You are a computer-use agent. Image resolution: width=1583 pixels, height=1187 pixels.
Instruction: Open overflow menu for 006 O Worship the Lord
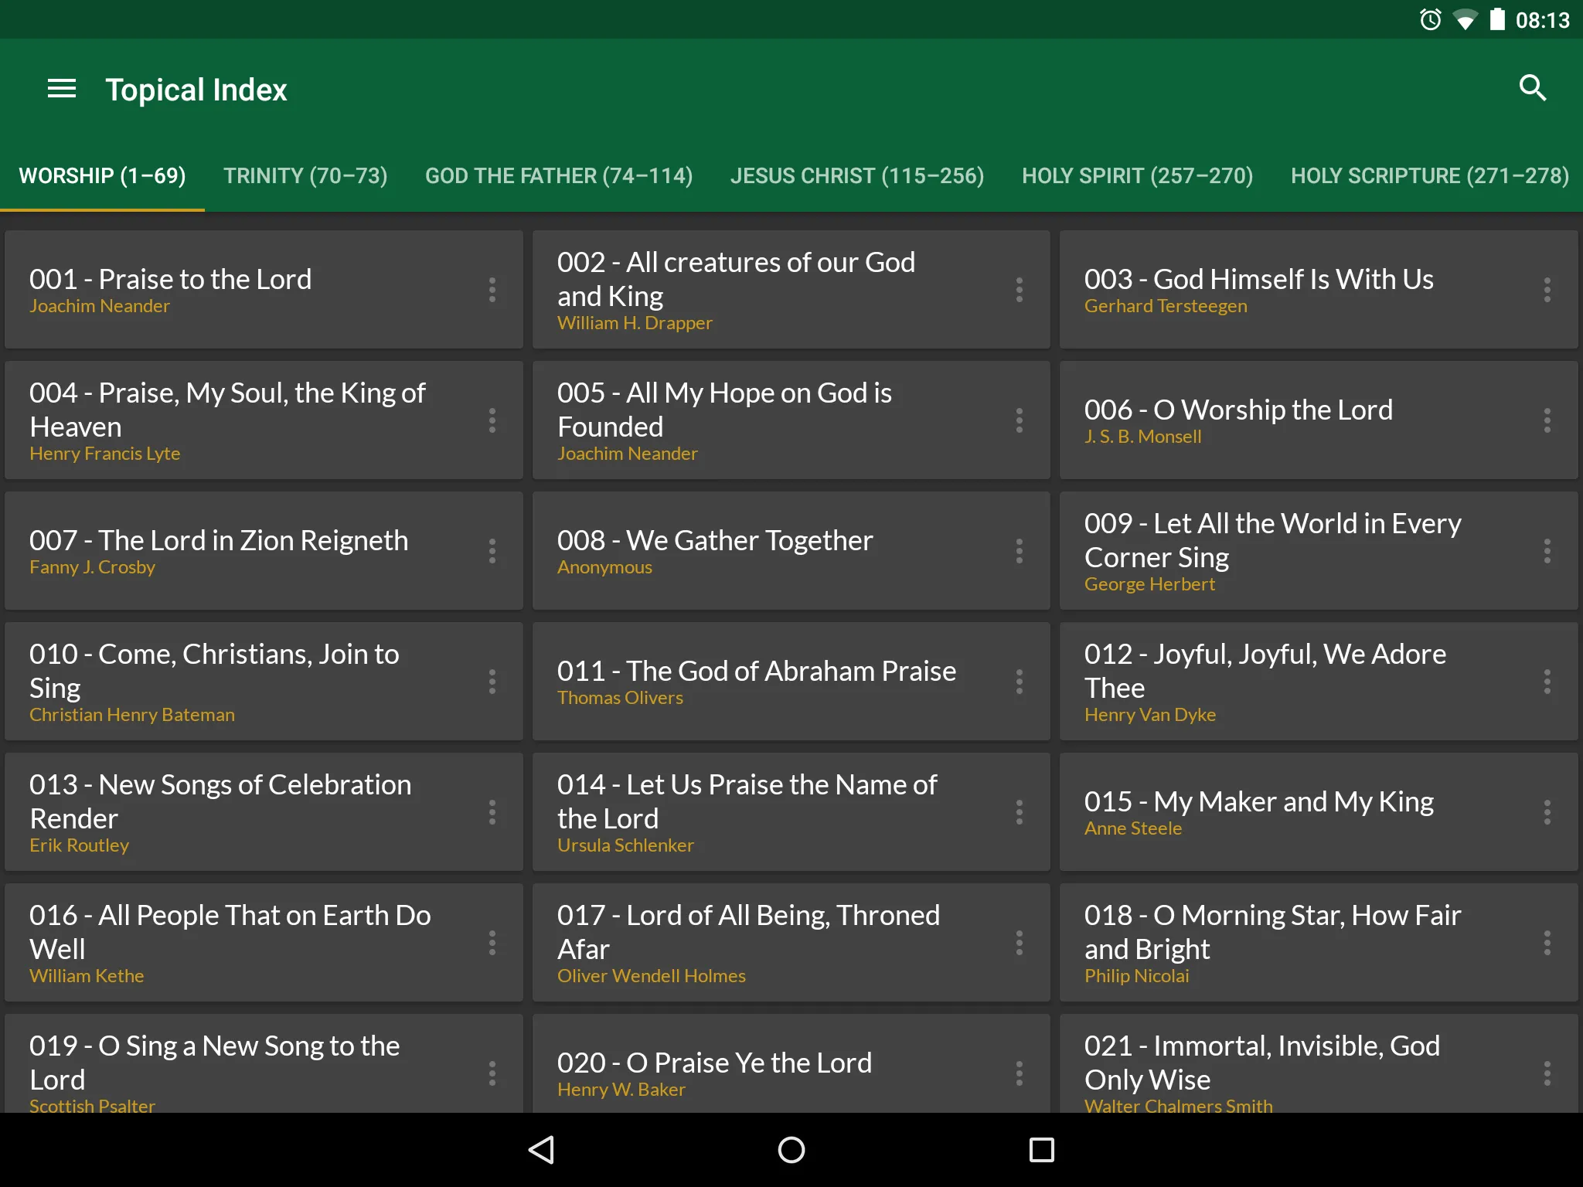pos(1547,420)
